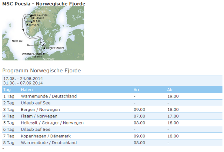
Task: Click the '6 Tag' cell
Action: (x=9, y=129)
